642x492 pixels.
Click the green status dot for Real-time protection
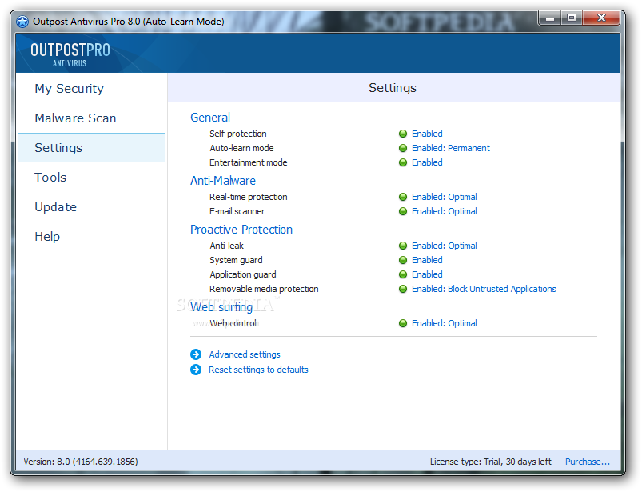[x=403, y=197]
